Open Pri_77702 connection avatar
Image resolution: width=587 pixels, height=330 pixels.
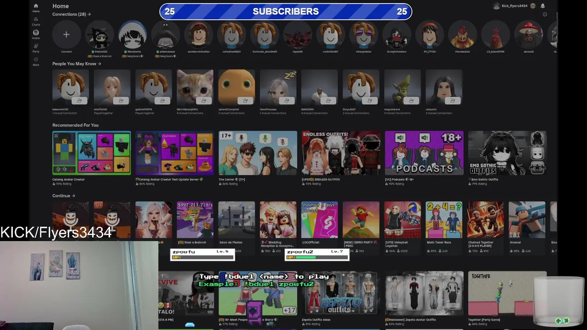pos(430,34)
